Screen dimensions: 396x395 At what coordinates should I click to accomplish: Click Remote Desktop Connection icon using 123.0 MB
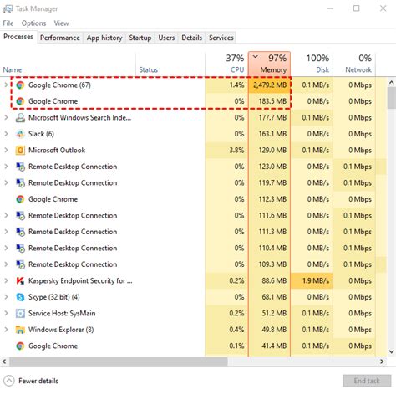coord(20,167)
